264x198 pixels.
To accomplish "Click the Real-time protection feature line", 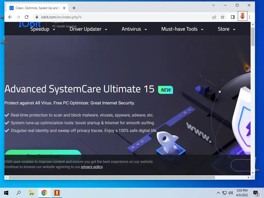I will click(82, 115).
